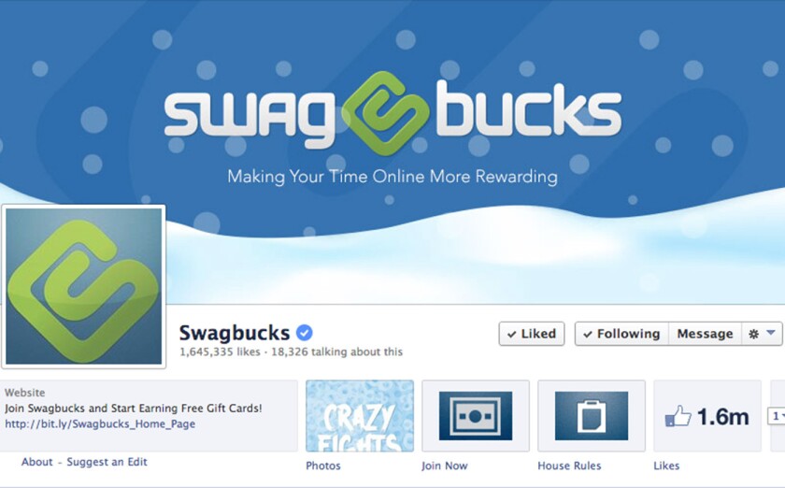This screenshot has height=488, width=785.
Task: Expand the dropdown arrow beside the gear
Action: click(771, 333)
